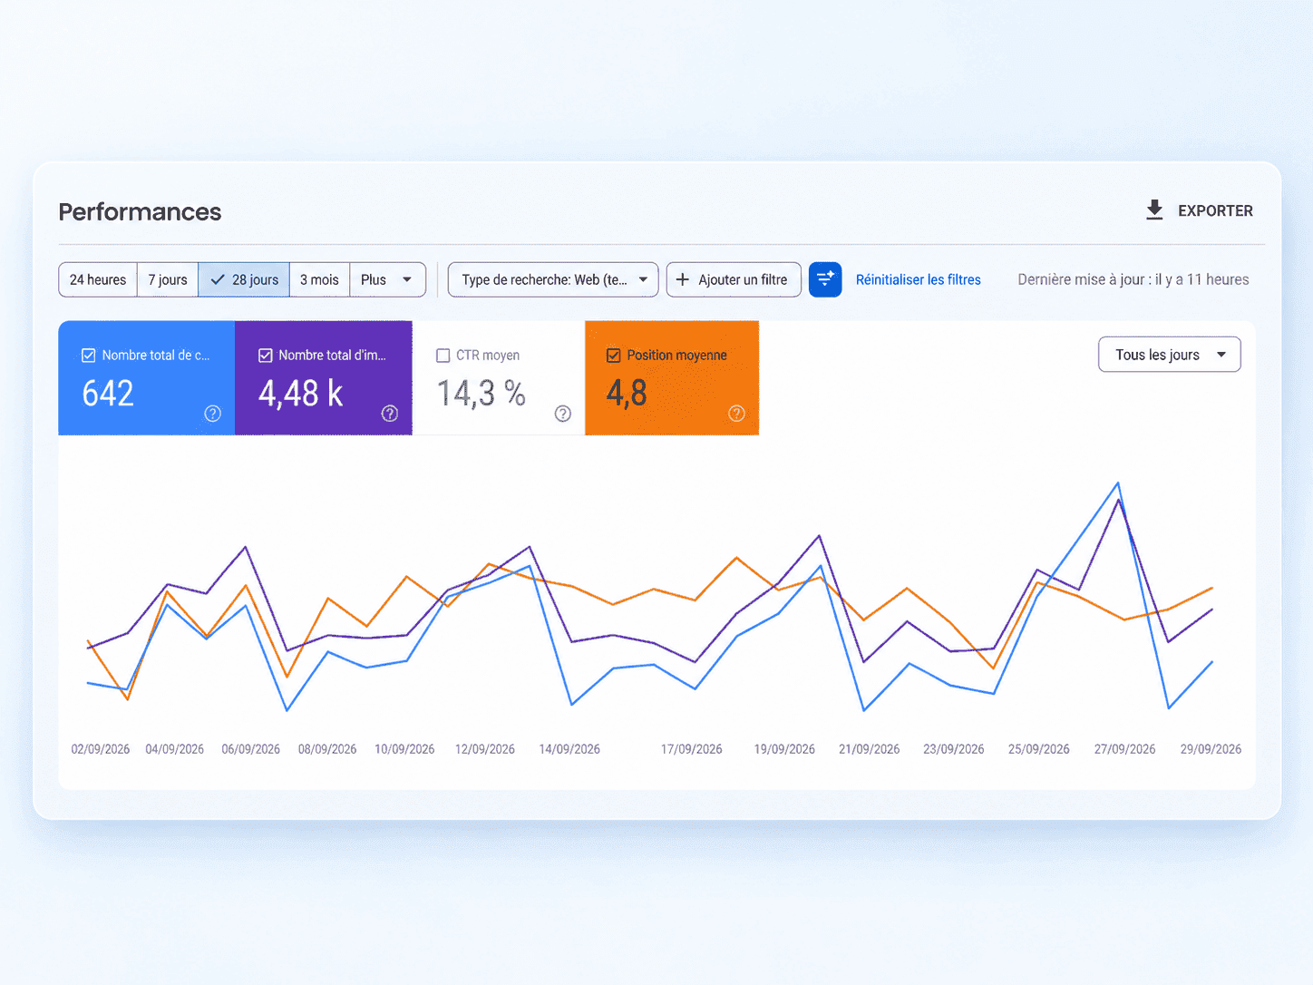Uncheck the Position moyenne checkbox
This screenshot has height=985, width=1313.
[x=614, y=356]
